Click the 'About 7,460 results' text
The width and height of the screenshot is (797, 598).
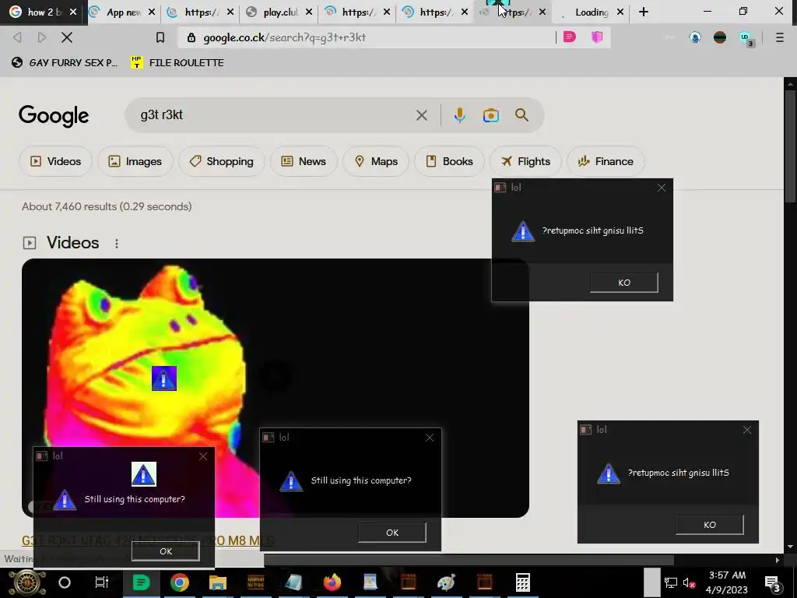point(107,206)
